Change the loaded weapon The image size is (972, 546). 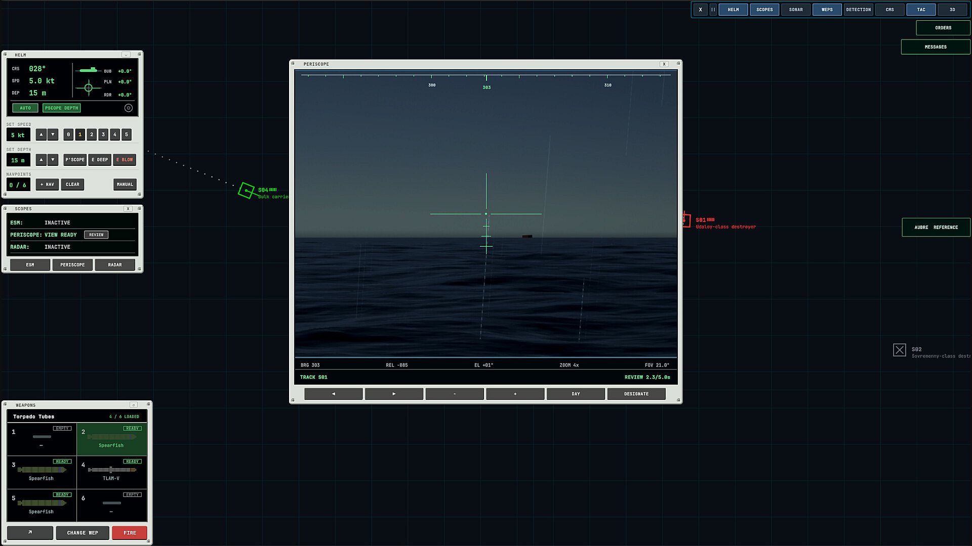point(83,533)
